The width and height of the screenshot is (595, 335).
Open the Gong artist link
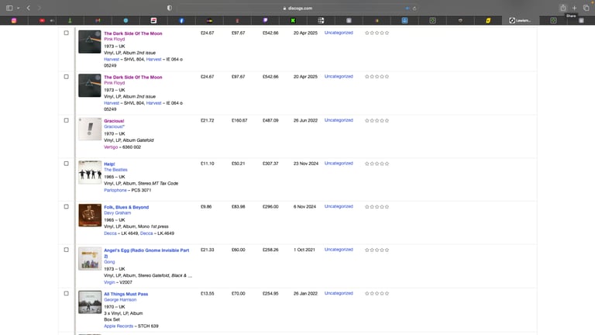[x=109, y=262]
